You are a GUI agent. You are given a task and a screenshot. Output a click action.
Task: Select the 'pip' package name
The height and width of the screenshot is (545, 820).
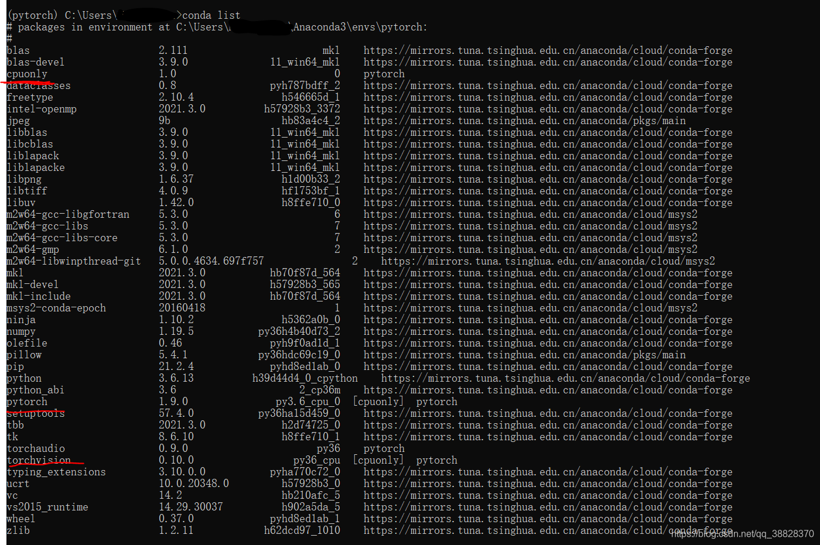pos(15,366)
